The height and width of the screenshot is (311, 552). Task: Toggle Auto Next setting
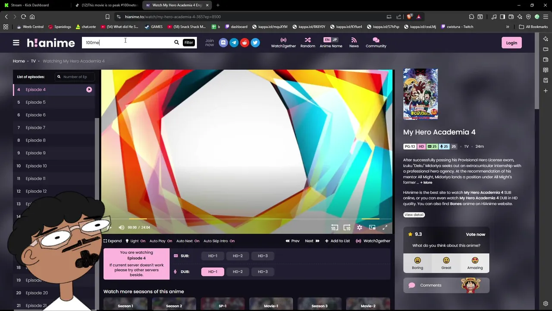(188, 241)
